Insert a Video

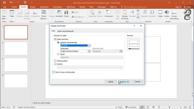(160, 15)
